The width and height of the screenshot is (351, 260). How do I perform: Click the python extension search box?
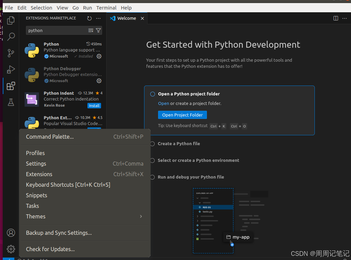pos(55,30)
